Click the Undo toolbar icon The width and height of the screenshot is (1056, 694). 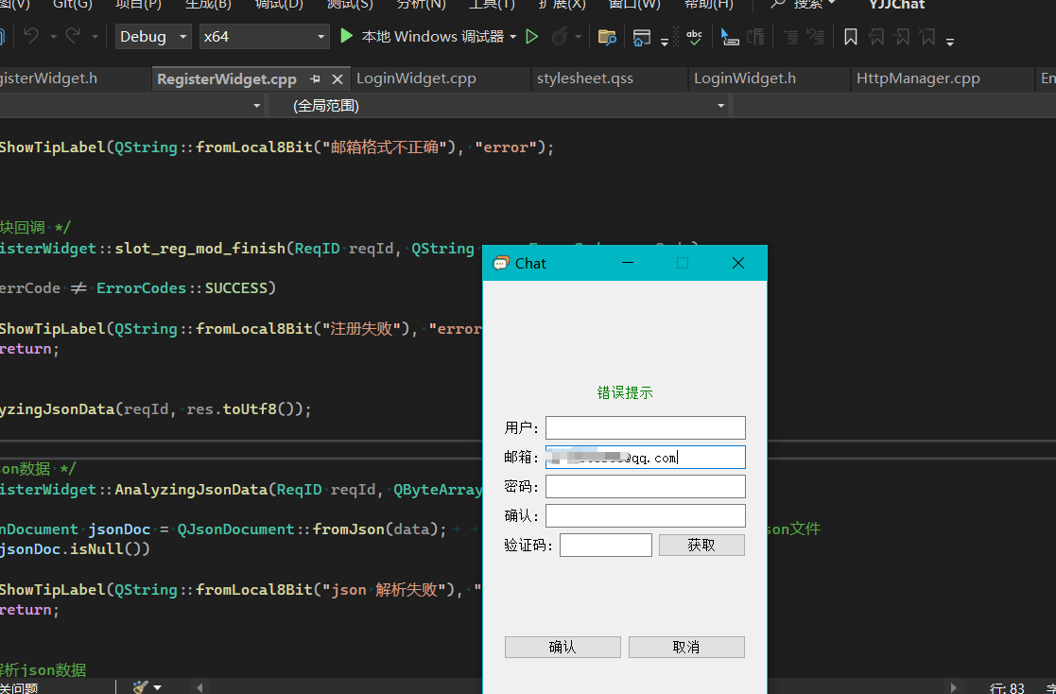(x=31, y=36)
